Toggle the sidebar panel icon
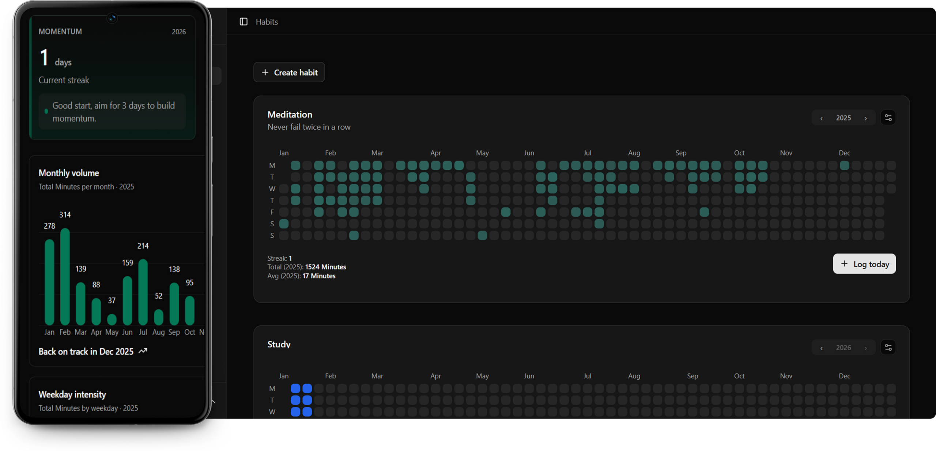This screenshot has width=936, height=451. (x=244, y=22)
